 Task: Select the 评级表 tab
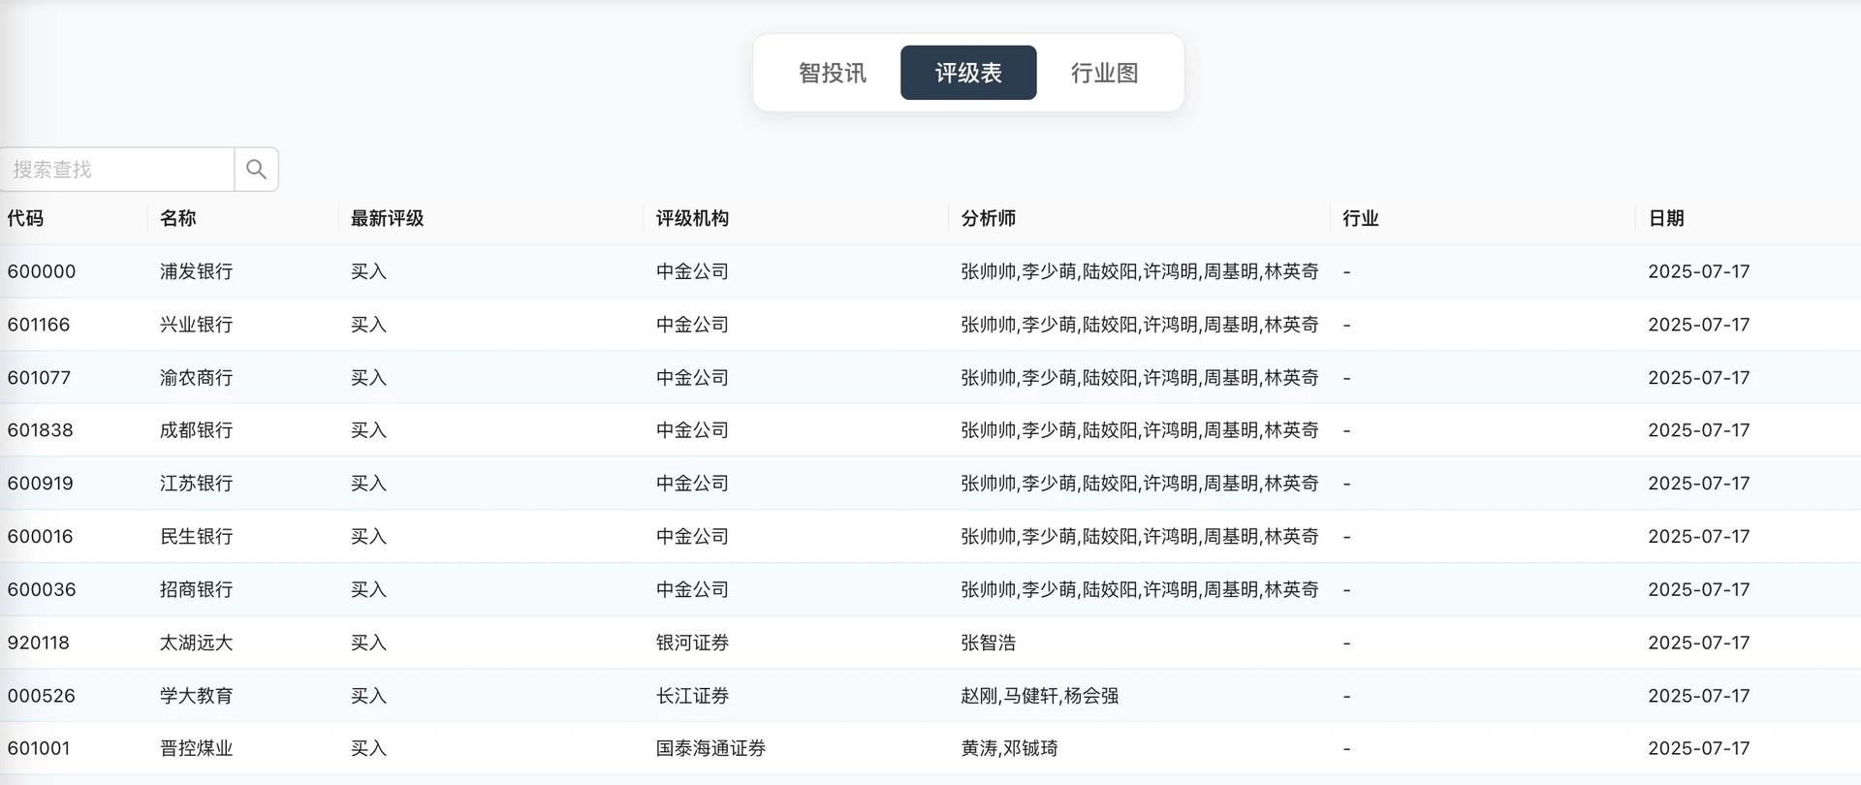click(967, 73)
